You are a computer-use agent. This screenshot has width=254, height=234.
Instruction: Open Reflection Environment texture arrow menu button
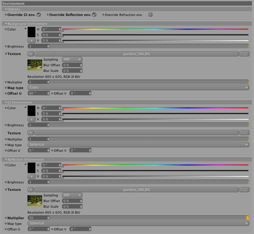(31, 190)
